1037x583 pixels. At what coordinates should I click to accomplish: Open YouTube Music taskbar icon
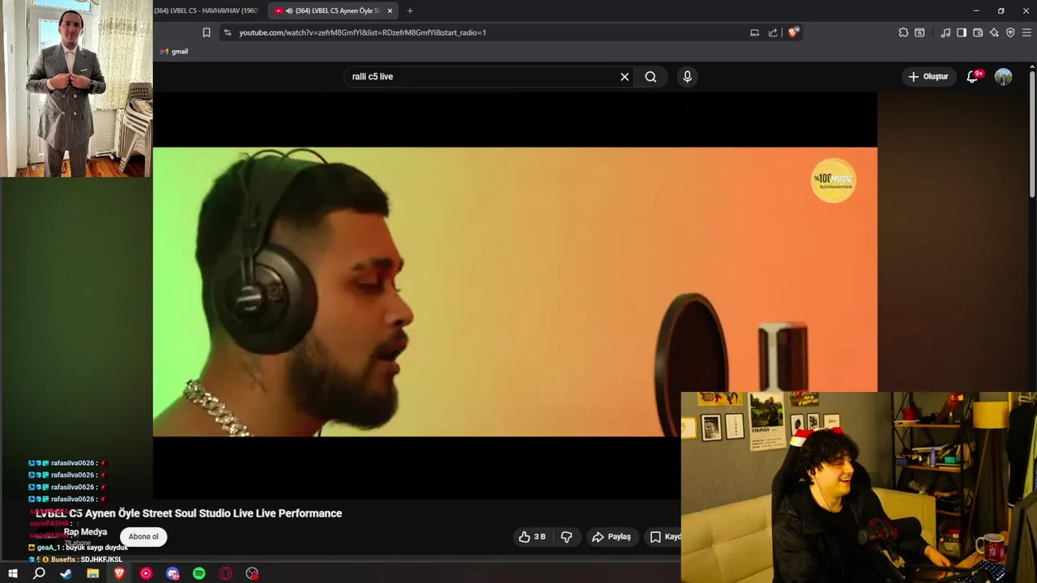[x=146, y=573]
